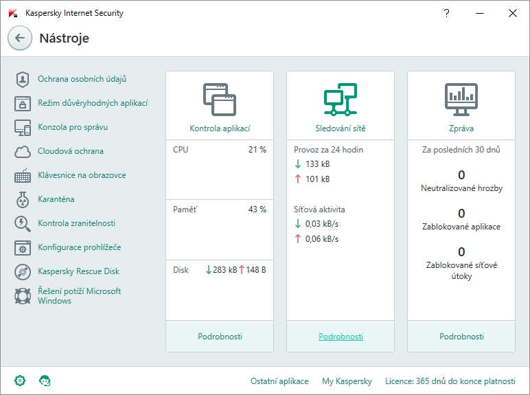Click the Zpráva chart monitor icon
Viewport: 530px width, 395px height.
point(461,100)
